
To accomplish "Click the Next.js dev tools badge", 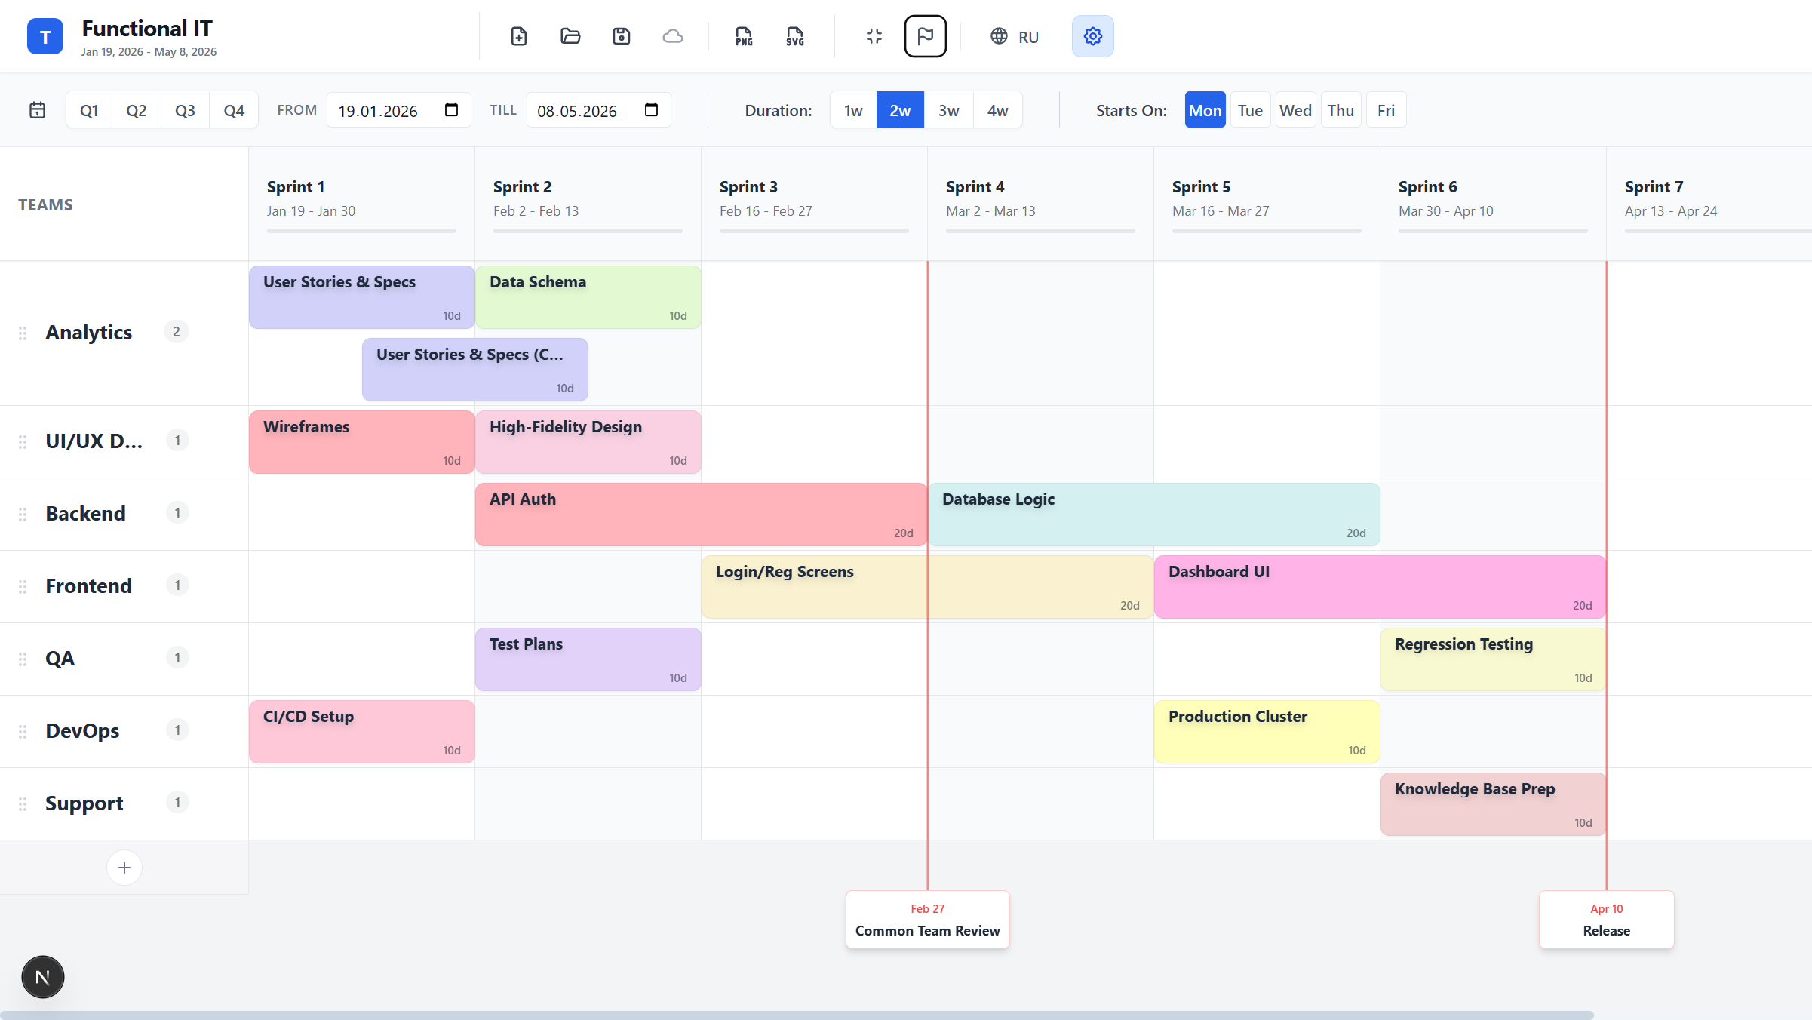I will pos(43,977).
